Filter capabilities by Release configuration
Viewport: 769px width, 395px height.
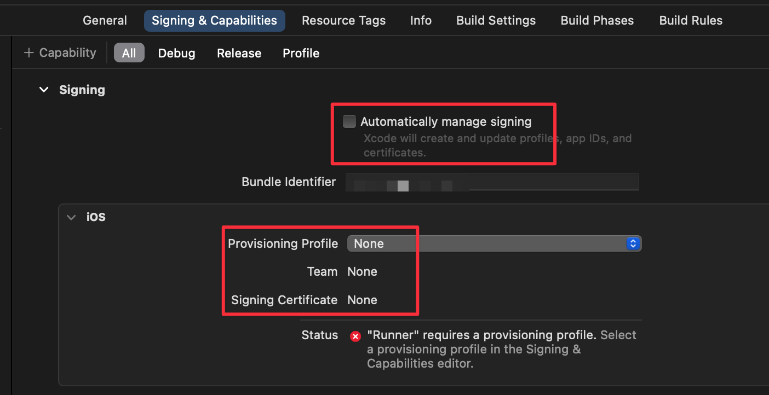(239, 53)
